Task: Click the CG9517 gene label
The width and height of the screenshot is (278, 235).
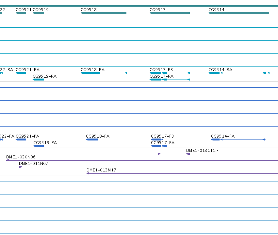Action: (x=157, y=10)
